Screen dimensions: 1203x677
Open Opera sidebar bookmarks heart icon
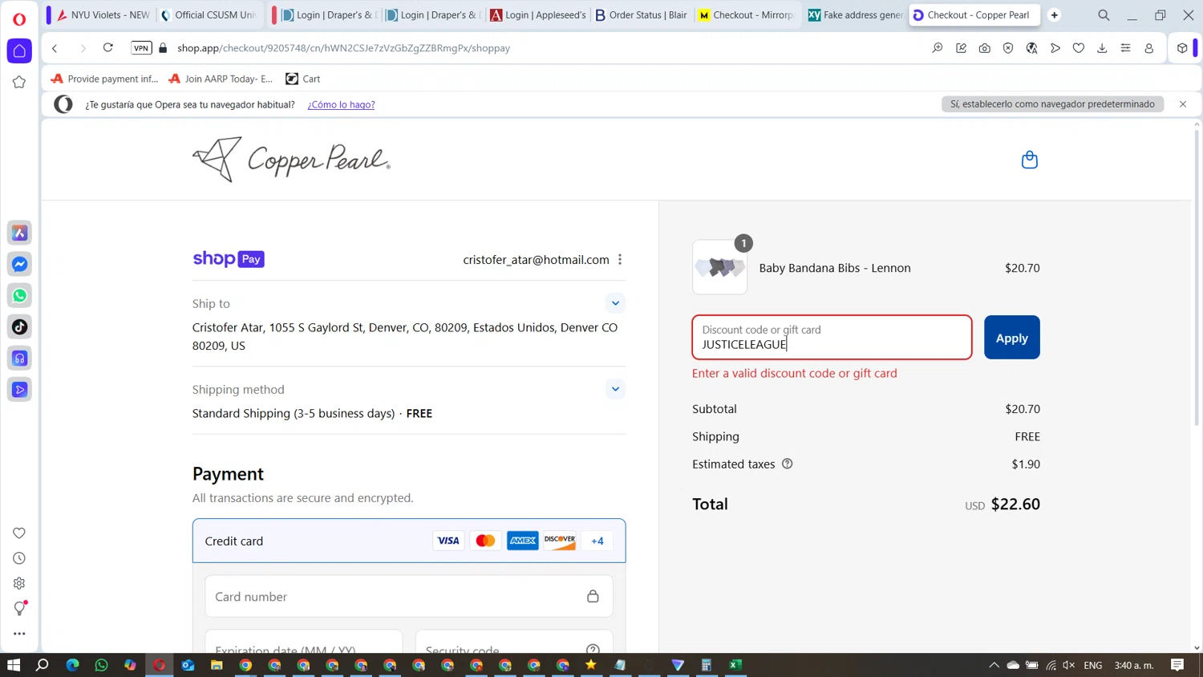click(x=19, y=533)
